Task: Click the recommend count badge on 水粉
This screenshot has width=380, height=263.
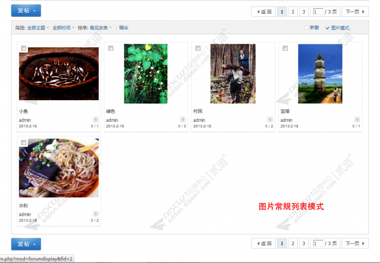Action: point(96,214)
